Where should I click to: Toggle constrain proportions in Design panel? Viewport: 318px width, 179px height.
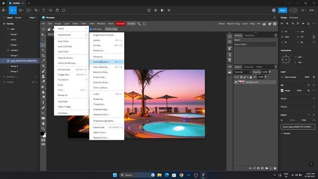point(314,37)
